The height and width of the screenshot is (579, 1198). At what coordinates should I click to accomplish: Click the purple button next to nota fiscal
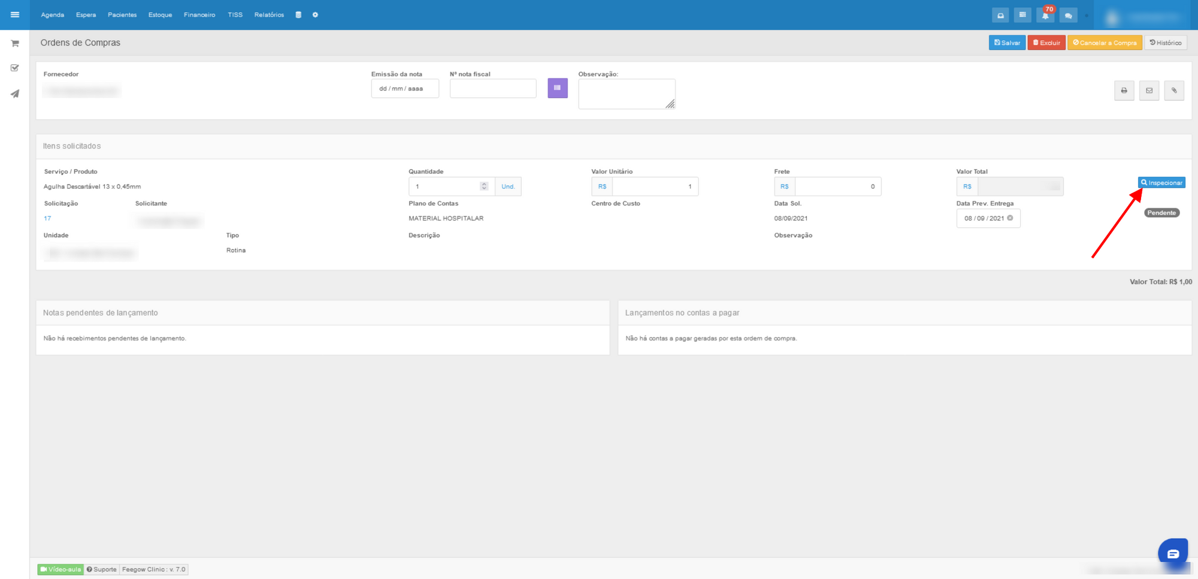click(558, 88)
